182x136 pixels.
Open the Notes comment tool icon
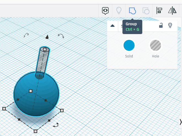click(x=105, y=11)
